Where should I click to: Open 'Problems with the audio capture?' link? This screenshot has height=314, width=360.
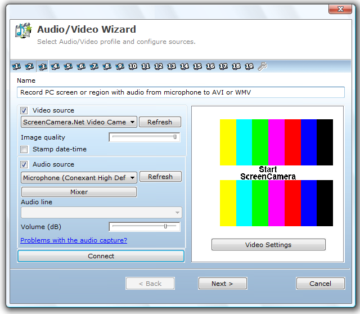74,240
